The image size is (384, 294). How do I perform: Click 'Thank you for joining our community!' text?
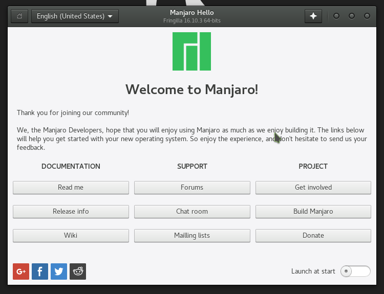click(x=73, y=113)
